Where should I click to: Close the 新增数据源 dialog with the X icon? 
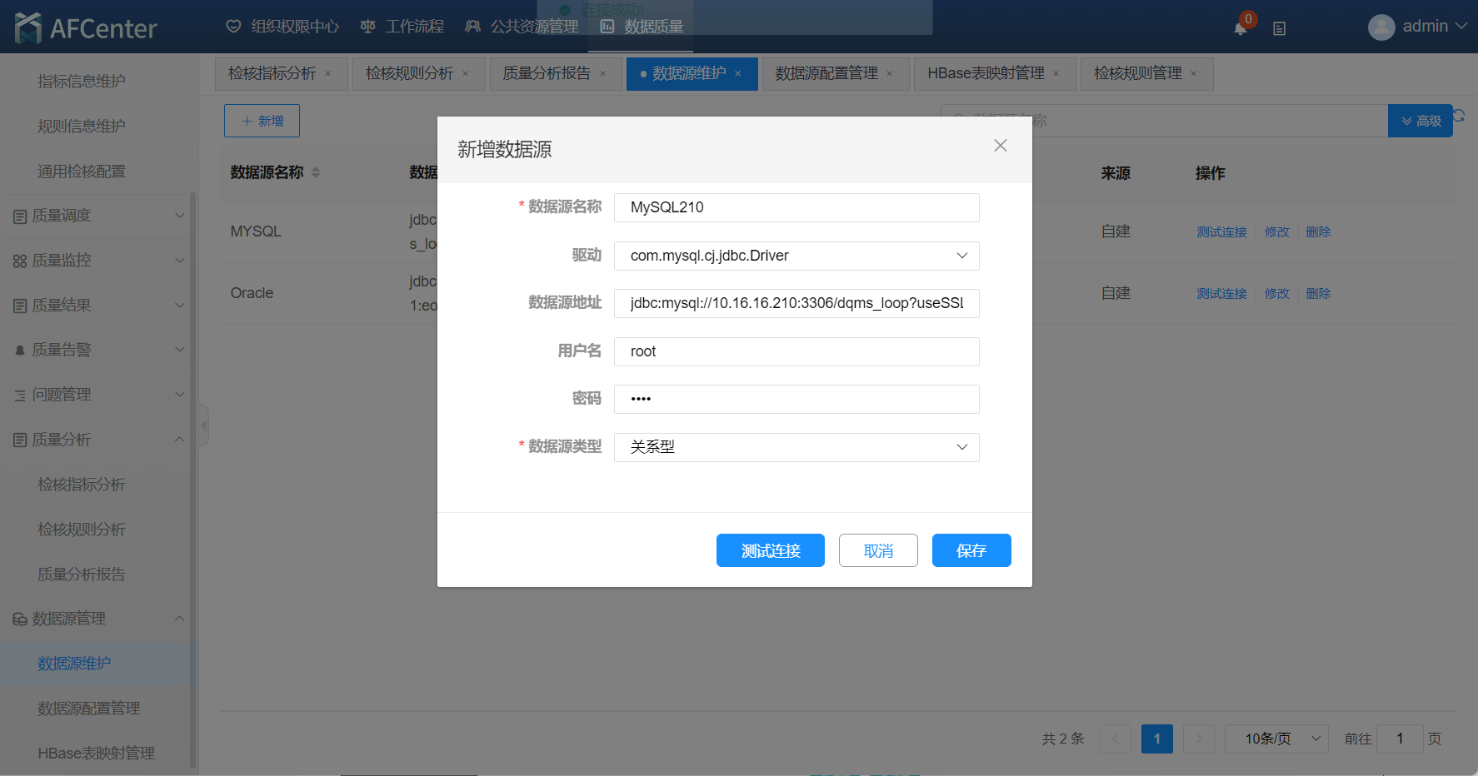click(x=1000, y=146)
